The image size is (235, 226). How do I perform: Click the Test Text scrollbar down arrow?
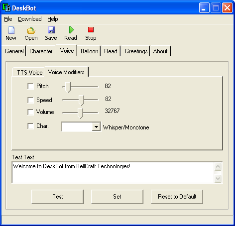coord(218,179)
